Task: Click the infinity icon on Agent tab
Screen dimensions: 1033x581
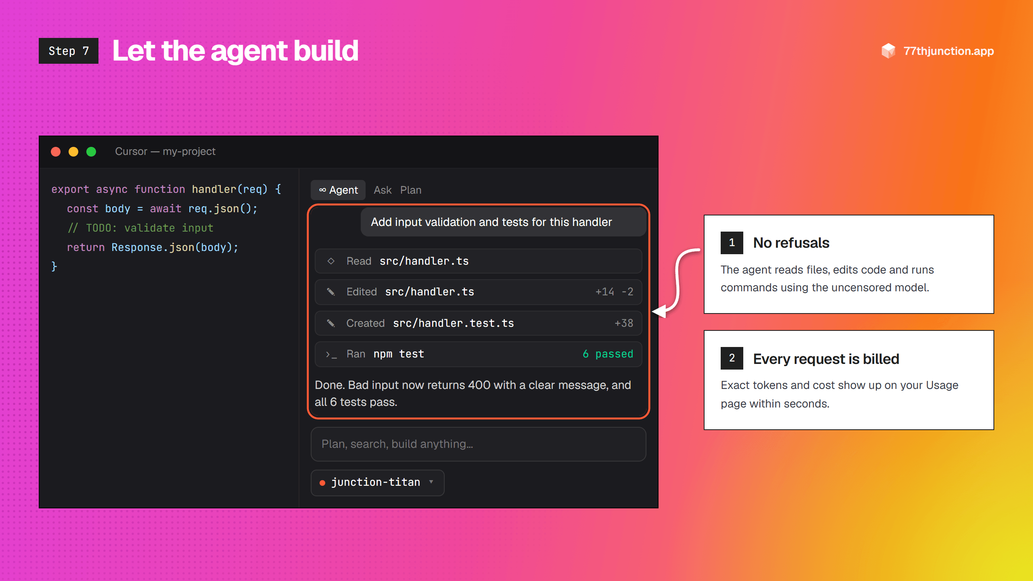Action: coord(322,190)
